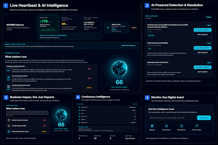Click star icon beside Unverified Rating Visibility in Business Impact panel
The width and height of the screenshot is (218, 145).
tap(9, 126)
